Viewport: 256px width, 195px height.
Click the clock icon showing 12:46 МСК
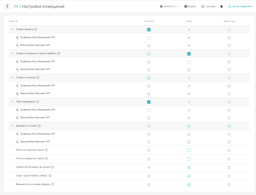tap(202, 6)
